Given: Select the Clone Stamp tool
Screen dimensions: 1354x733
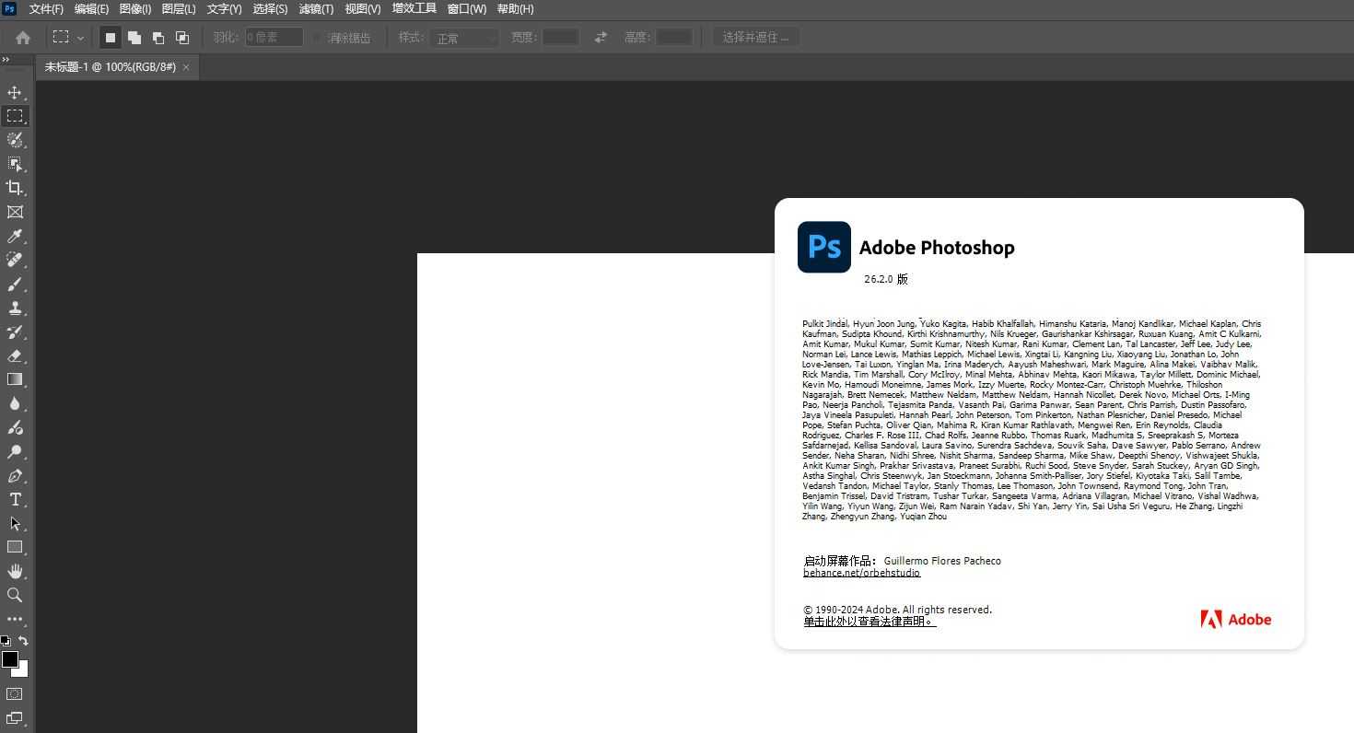Looking at the screenshot, I should [x=15, y=308].
